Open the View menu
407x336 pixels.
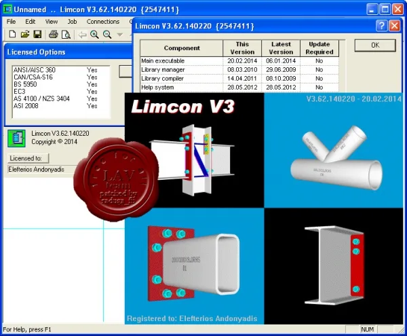click(x=52, y=22)
